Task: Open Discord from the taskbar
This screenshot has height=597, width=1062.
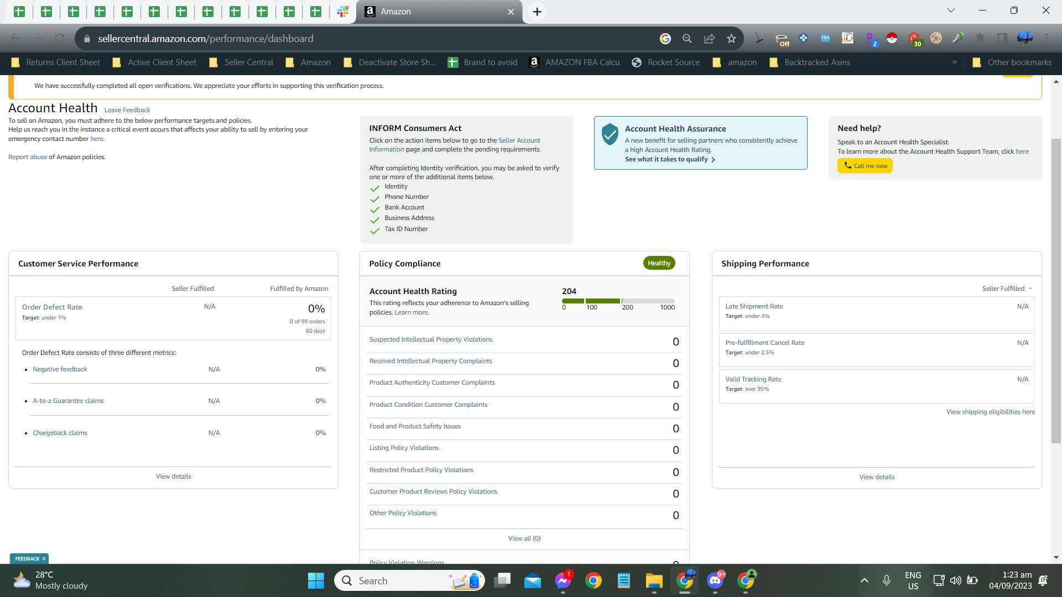Action: (x=715, y=581)
